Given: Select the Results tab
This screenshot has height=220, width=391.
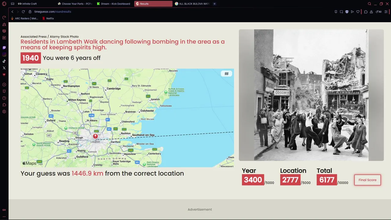Looking at the screenshot, I should tap(153, 4).
